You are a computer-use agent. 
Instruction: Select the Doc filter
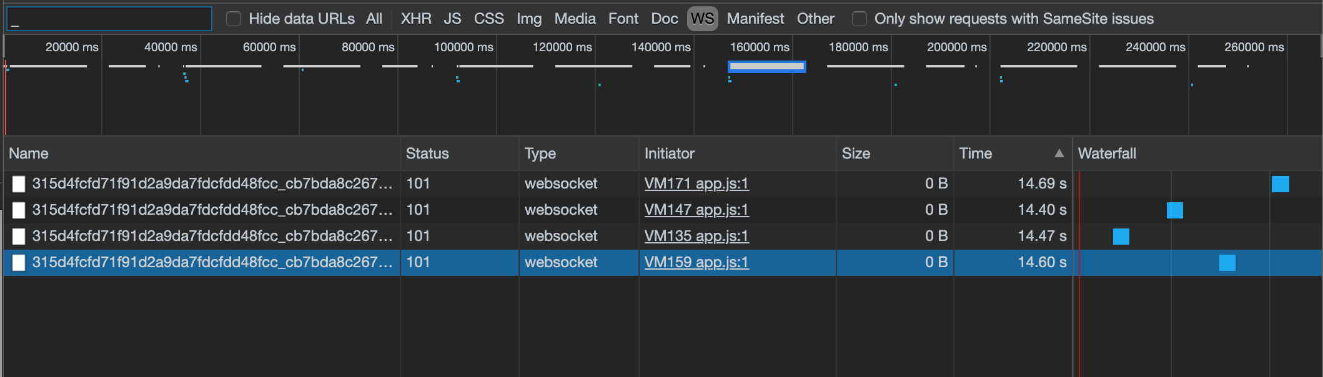point(664,18)
